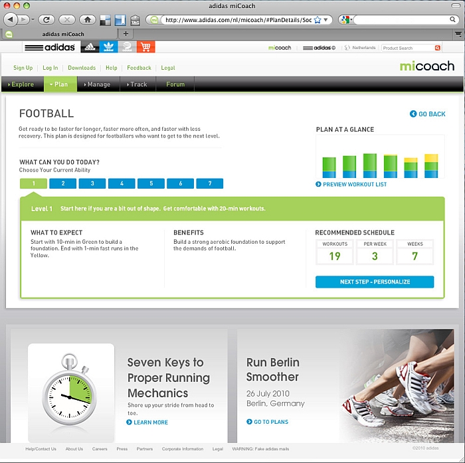Click the stopwatch article thumbnail
This screenshot has height=463, width=465.
71,393
